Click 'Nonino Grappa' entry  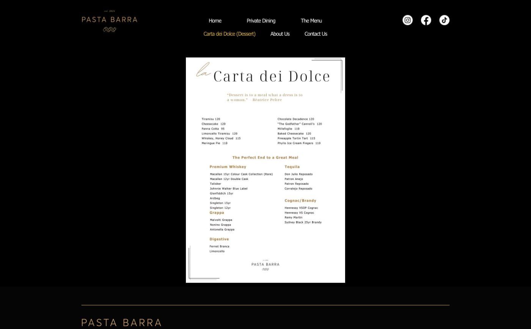[220, 225]
